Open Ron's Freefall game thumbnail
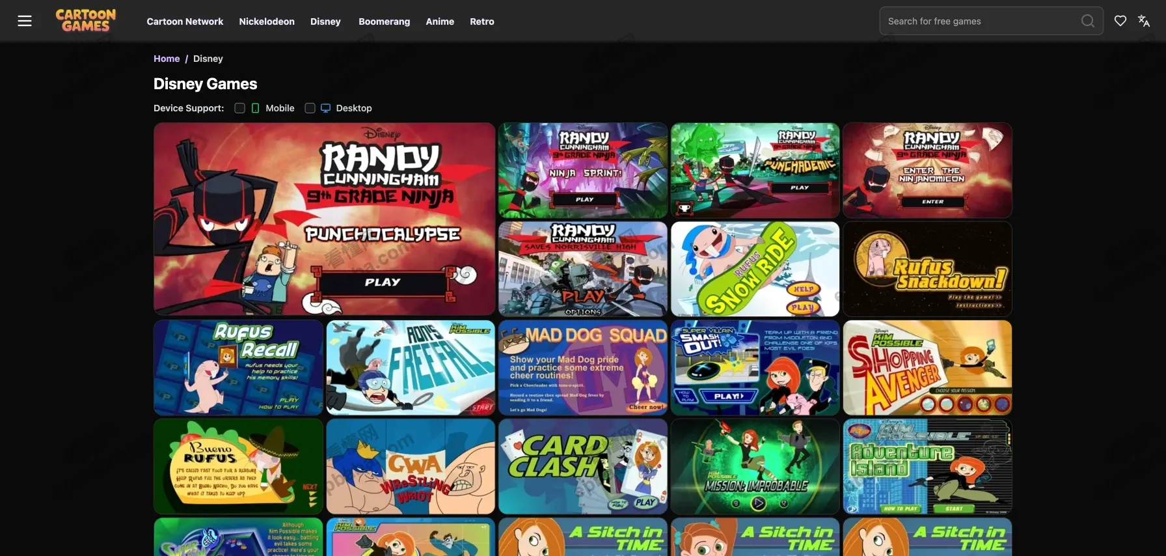Image resolution: width=1166 pixels, height=556 pixels. 411,368
